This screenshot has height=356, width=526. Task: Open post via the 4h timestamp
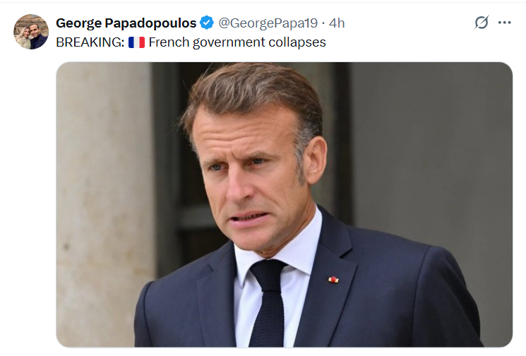click(x=337, y=23)
